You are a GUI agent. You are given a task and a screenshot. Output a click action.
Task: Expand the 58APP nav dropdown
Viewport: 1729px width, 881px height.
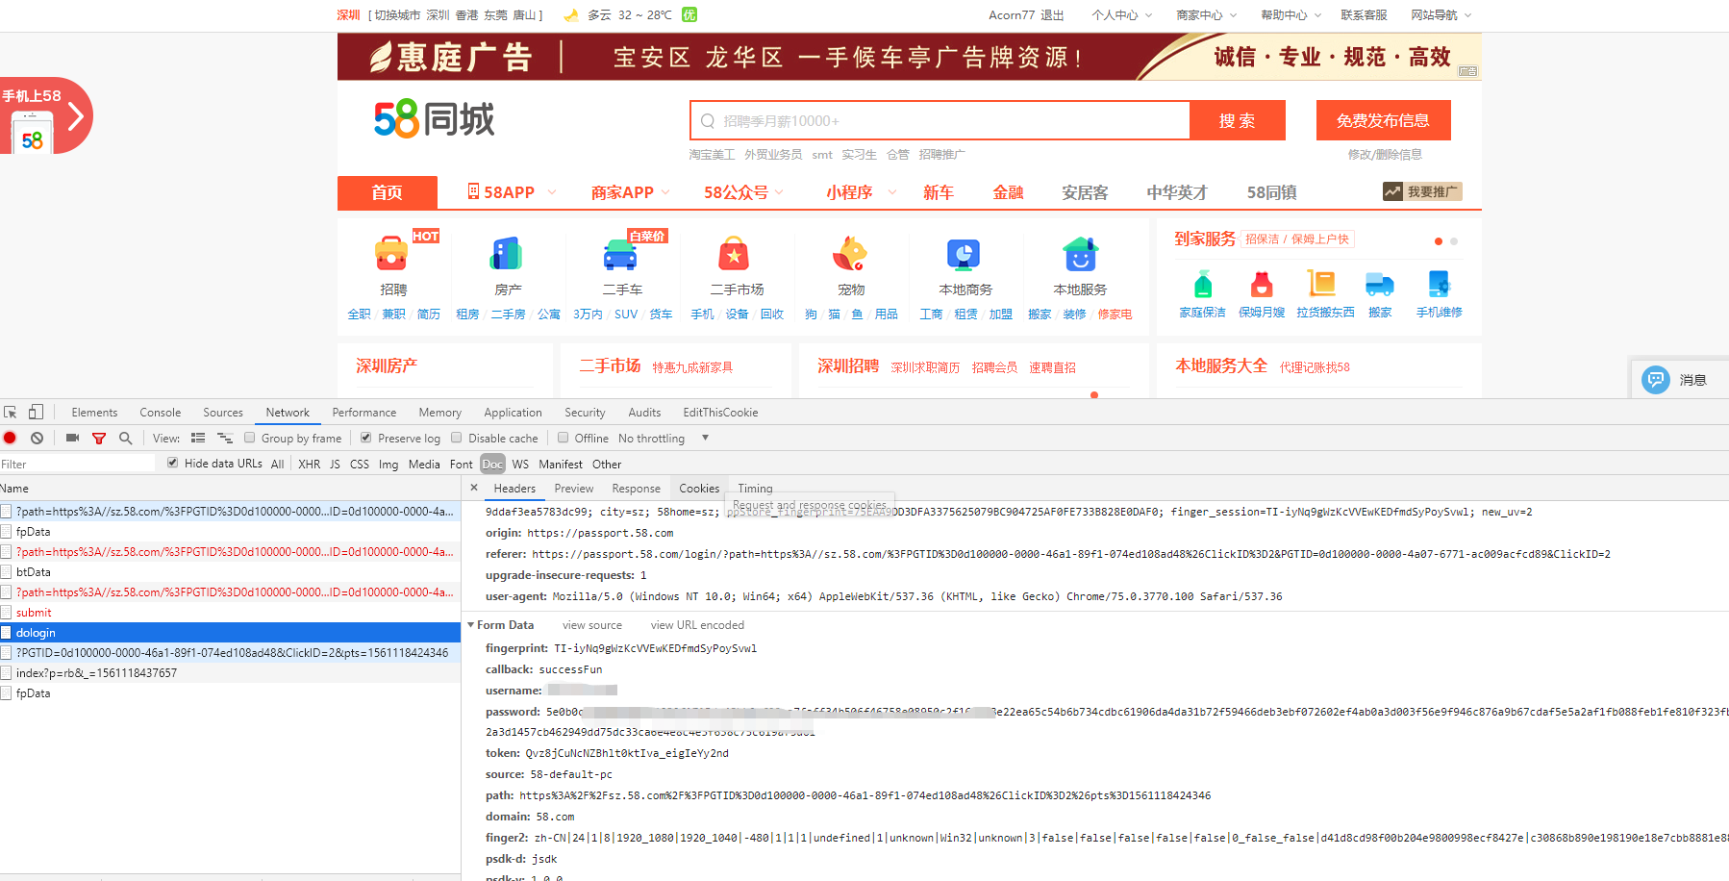coord(552,192)
